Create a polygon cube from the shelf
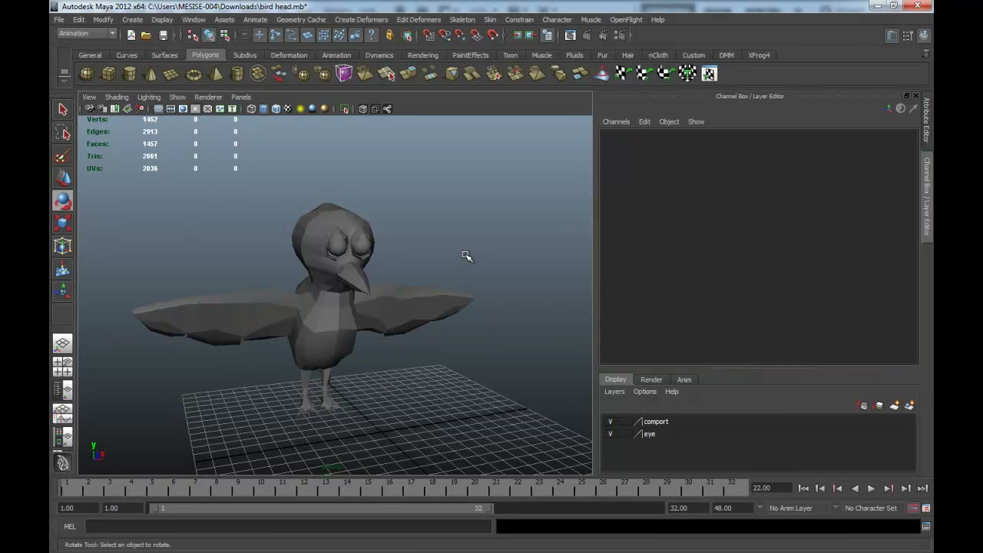The image size is (983, 553). [108, 74]
